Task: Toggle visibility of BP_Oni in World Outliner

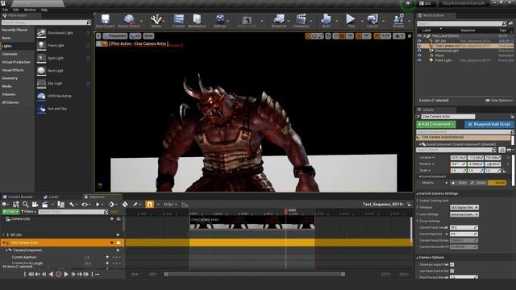Action: [419, 41]
